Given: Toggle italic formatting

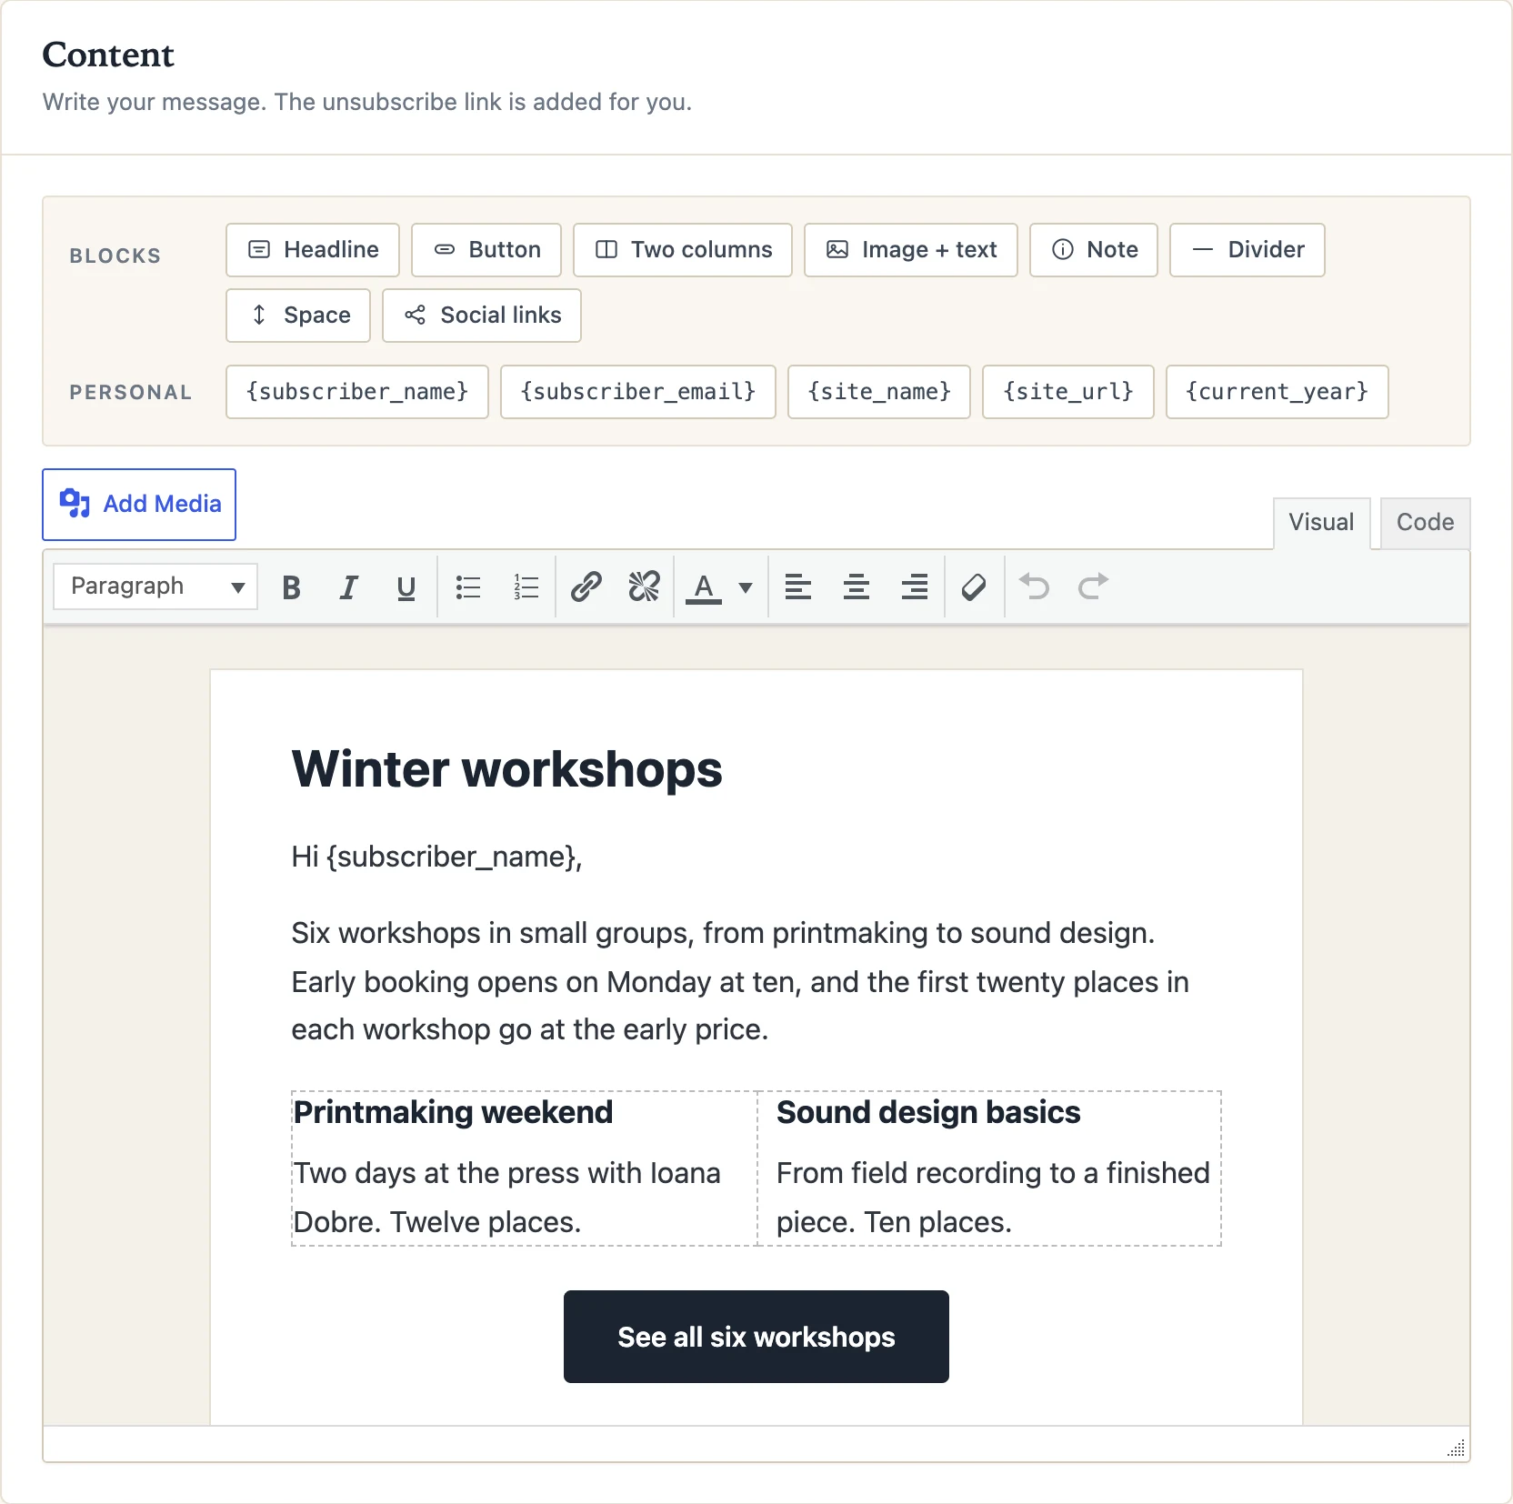Looking at the screenshot, I should tap(348, 587).
